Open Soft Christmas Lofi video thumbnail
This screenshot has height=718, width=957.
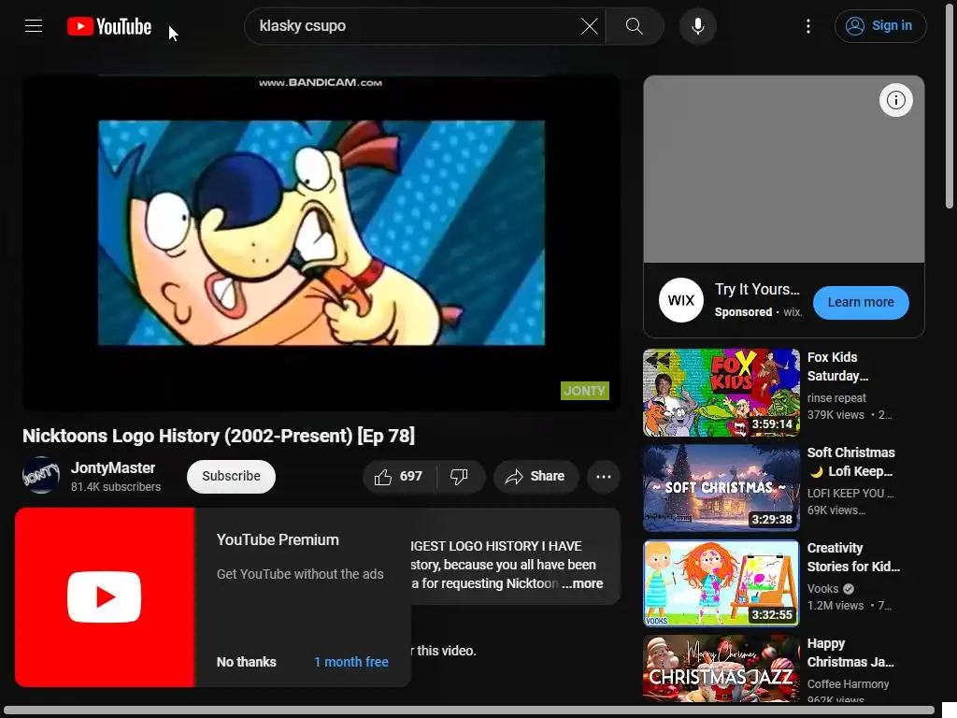pos(721,488)
